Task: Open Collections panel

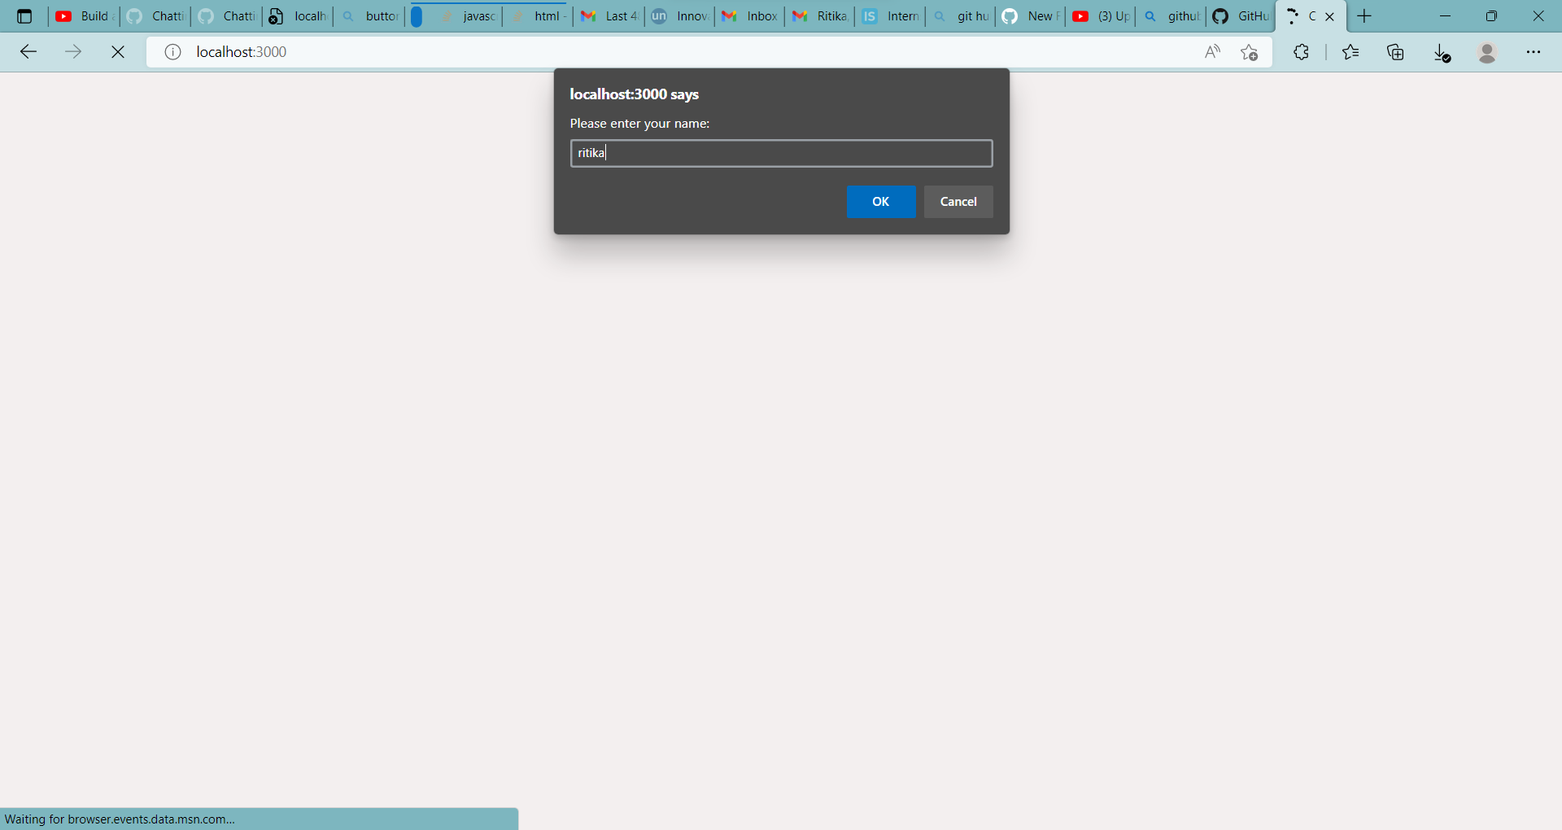Action: (1396, 52)
